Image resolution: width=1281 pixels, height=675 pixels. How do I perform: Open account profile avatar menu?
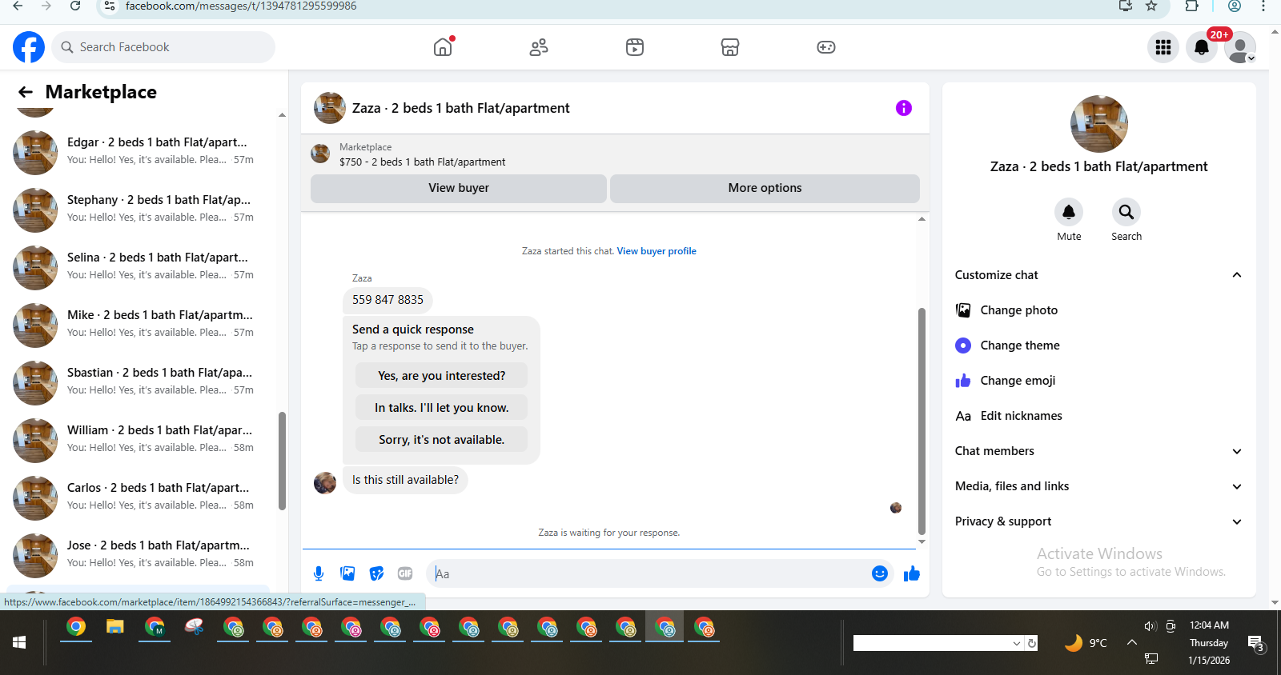click(1240, 47)
